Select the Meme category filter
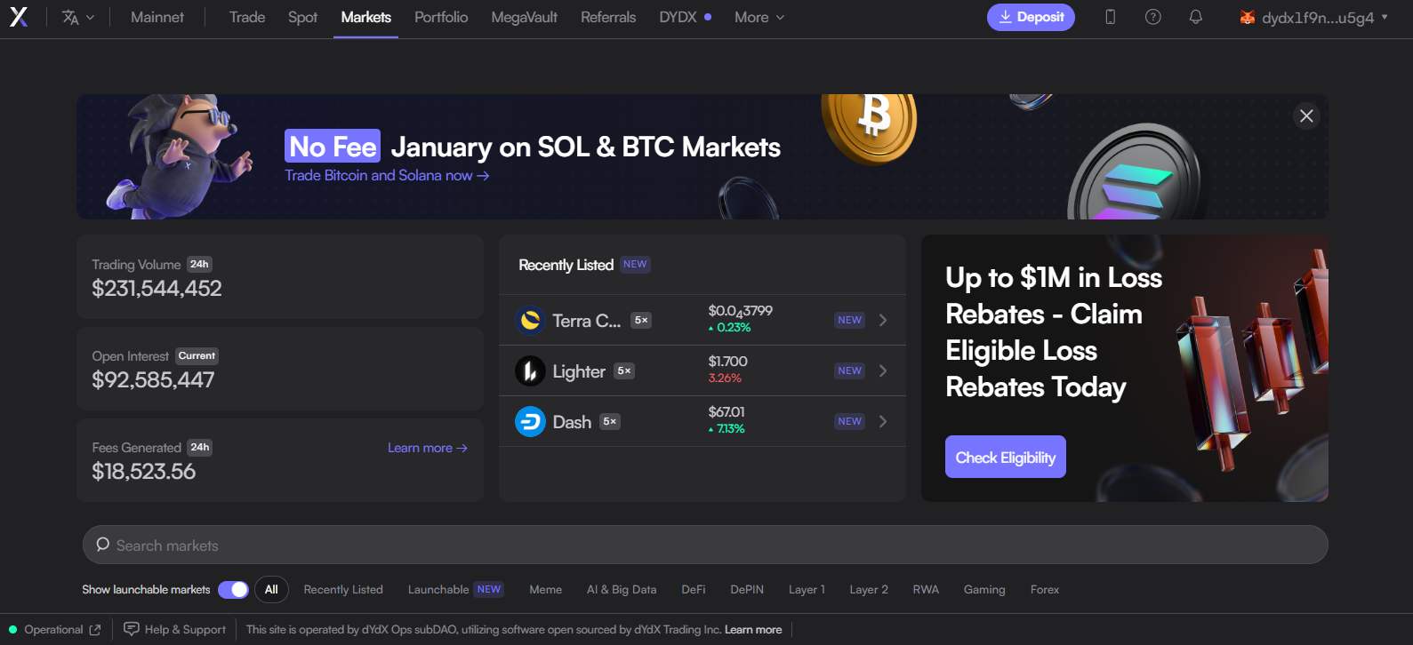This screenshot has height=645, width=1413. click(x=545, y=589)
